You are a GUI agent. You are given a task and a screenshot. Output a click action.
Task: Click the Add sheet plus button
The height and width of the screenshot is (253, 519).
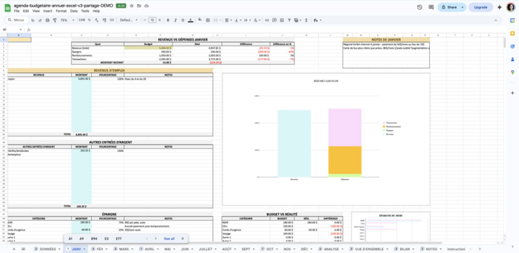(x=14, y=249)
